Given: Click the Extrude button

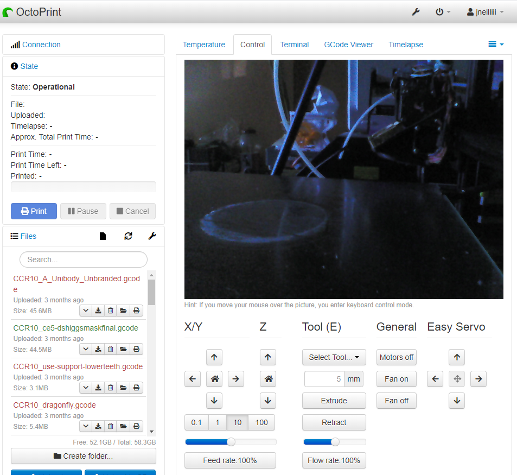Looking at the screenshot, I should 334,401.
